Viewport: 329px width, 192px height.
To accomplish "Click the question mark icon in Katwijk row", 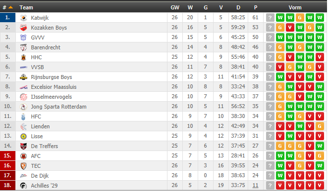I will 270,18.
